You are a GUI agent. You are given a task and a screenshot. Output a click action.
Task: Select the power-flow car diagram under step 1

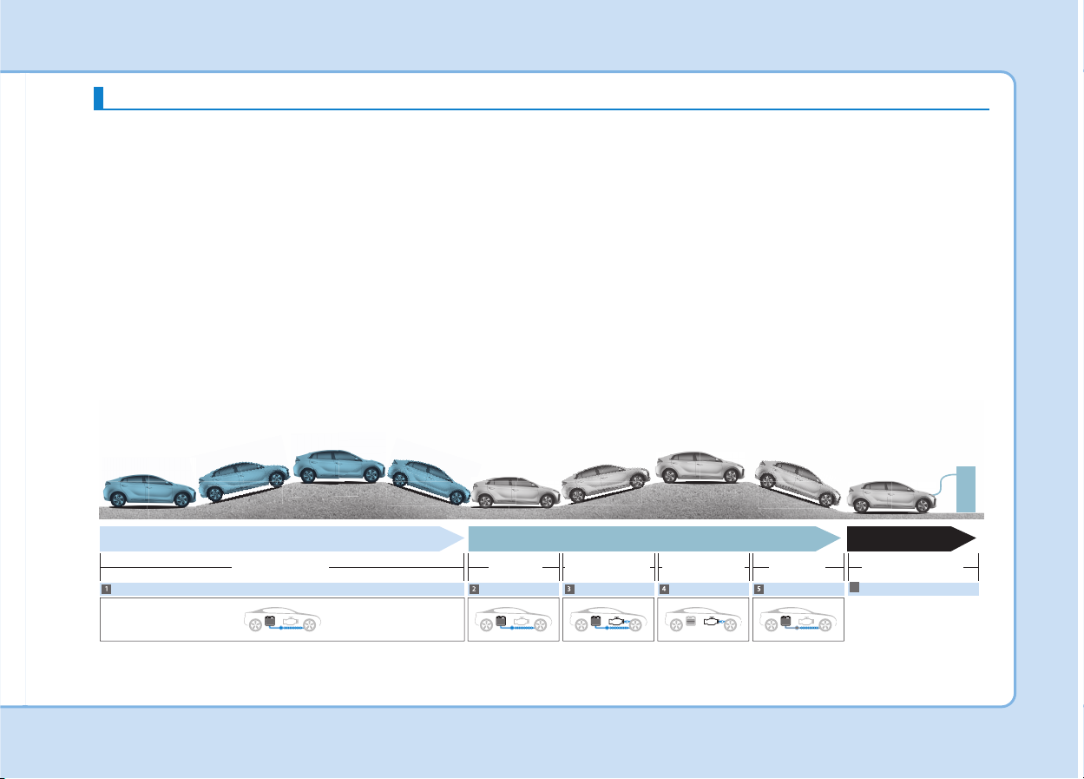[x=282, y=619]
